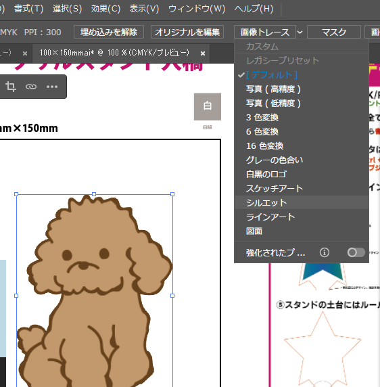380x387 pixels.
Task: Open the ヘルプ(H) menu
Action: [x=254, y=9]
